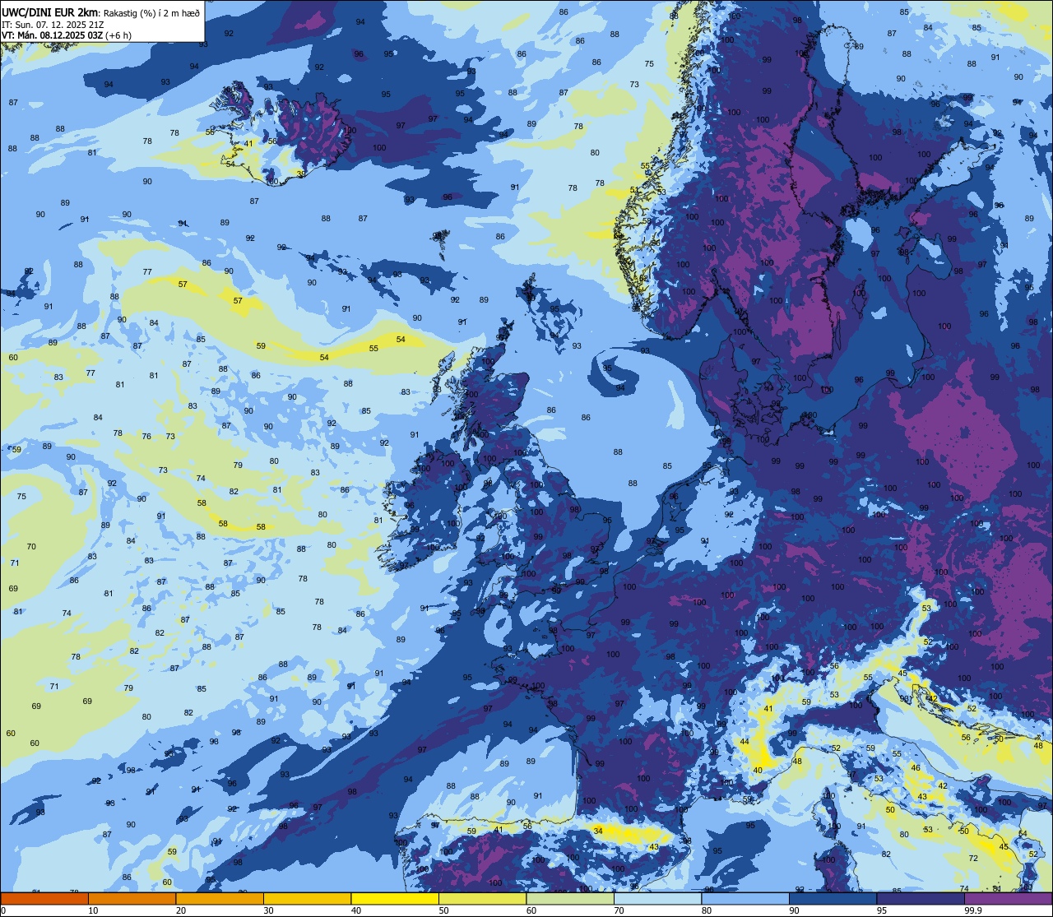The image size is (1053, 917).
Task: Click the 90–95 dark blue legend swatch
Action: click(833, 898)
